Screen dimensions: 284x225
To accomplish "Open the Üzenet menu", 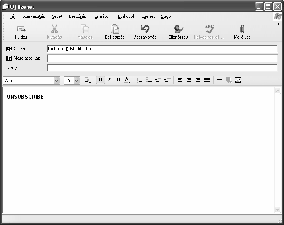I will [x=148, y=16].
